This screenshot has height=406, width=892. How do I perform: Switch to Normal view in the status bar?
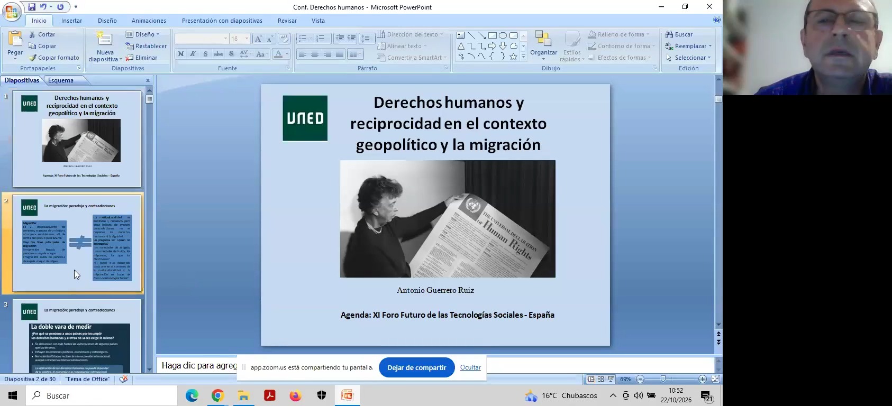tap(591, 379)
